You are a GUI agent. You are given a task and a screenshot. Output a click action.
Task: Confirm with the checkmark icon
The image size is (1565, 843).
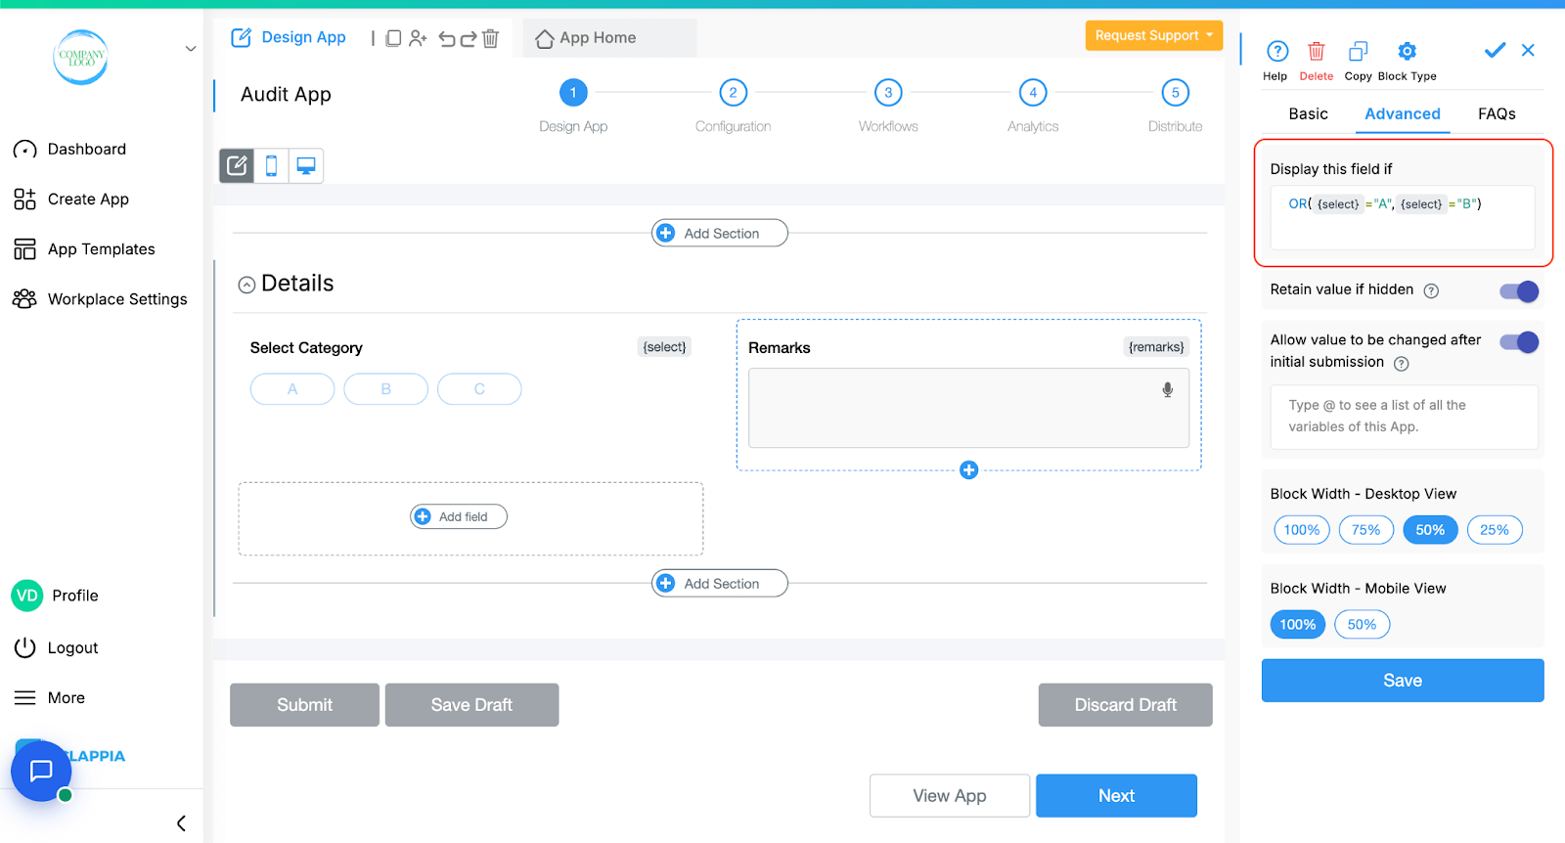(1495, 50)
